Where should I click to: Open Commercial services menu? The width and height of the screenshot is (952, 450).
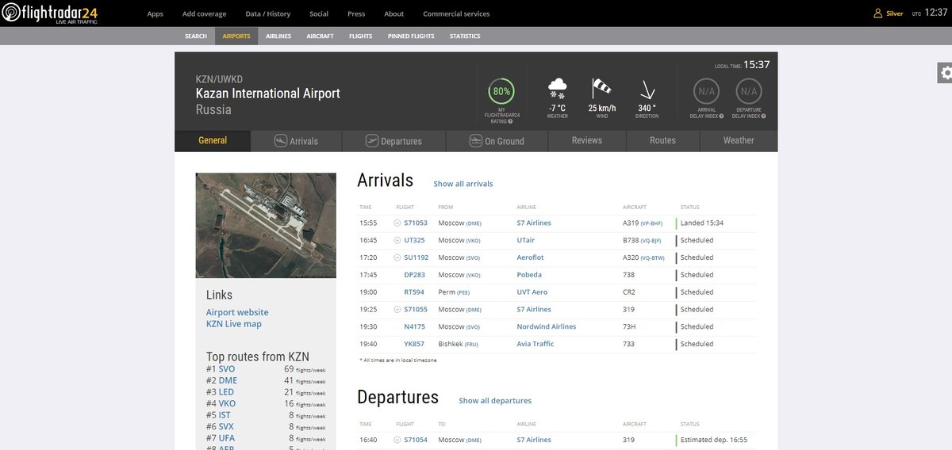point(456,13)
